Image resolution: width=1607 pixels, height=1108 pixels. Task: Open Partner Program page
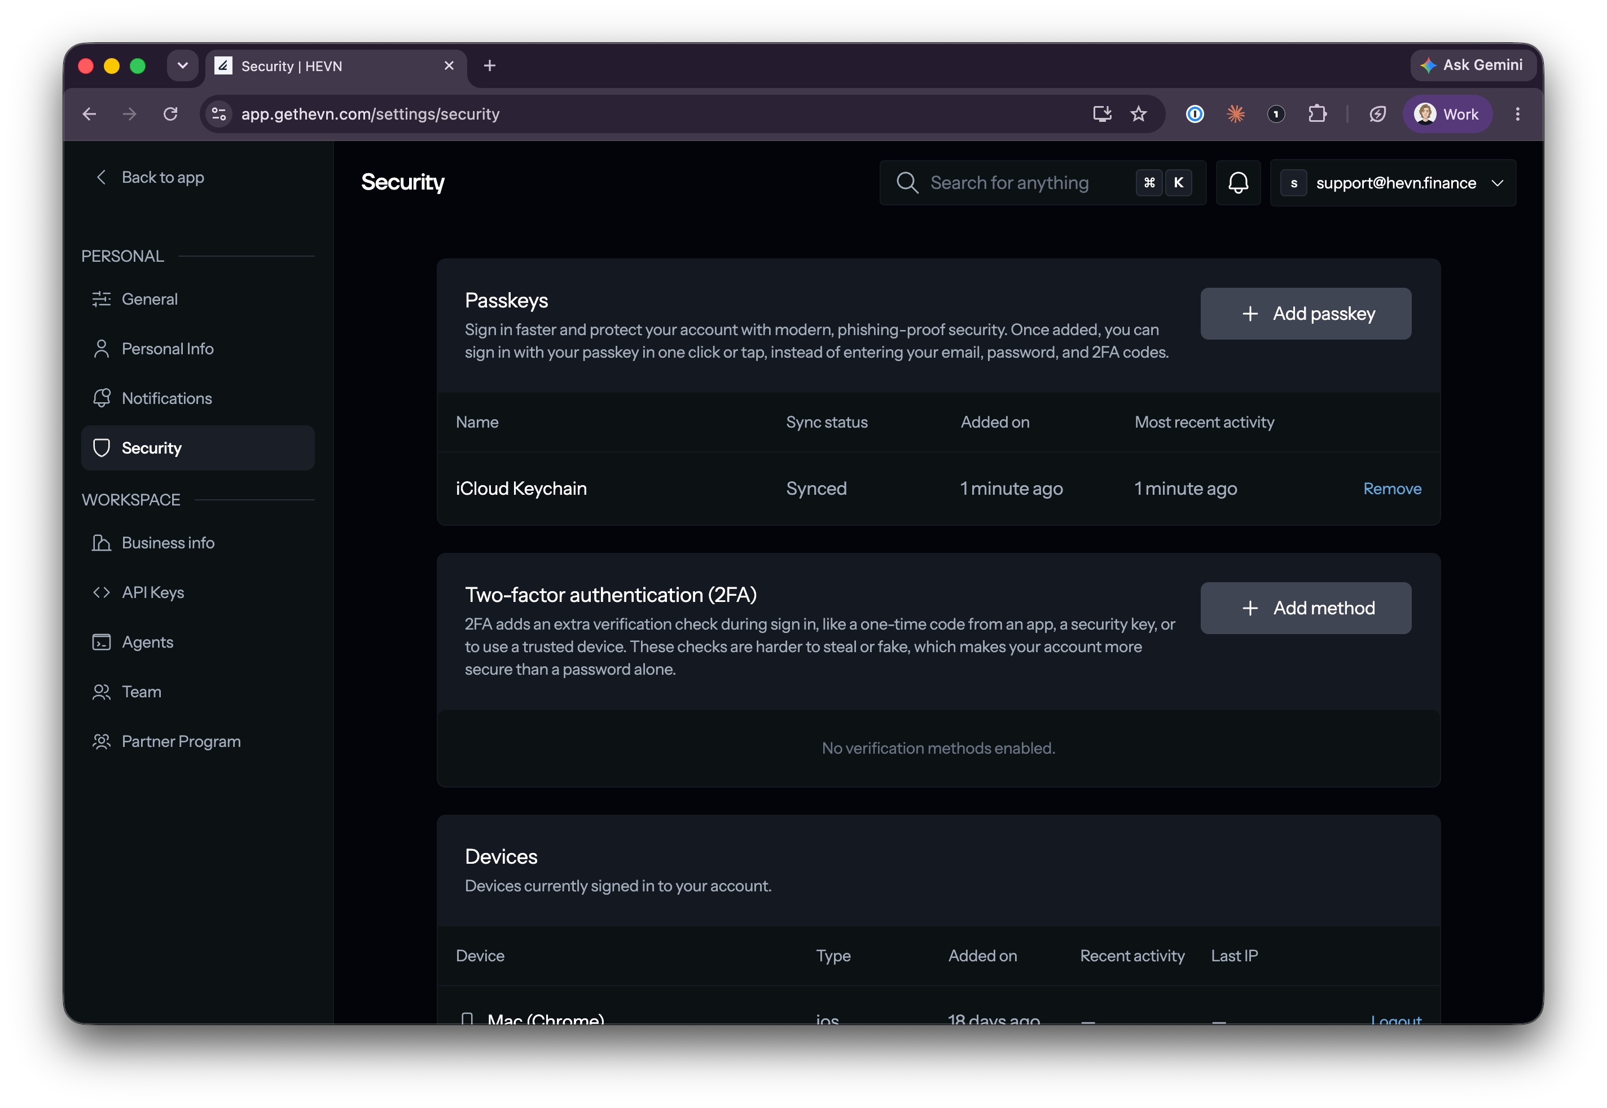[x=198, y=741]
